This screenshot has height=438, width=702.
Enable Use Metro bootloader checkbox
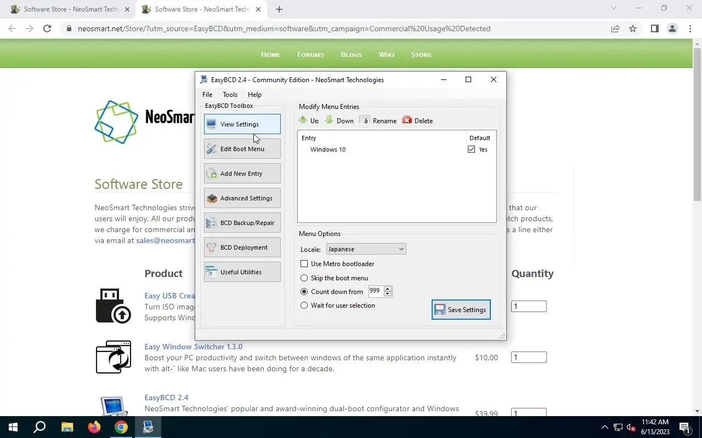pyautogui.click(x=304, y=264)
